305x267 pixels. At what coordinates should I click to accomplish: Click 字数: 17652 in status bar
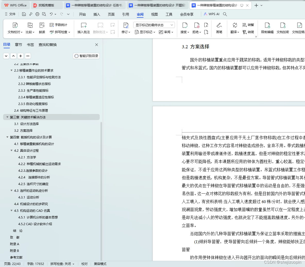pos(35,264)
